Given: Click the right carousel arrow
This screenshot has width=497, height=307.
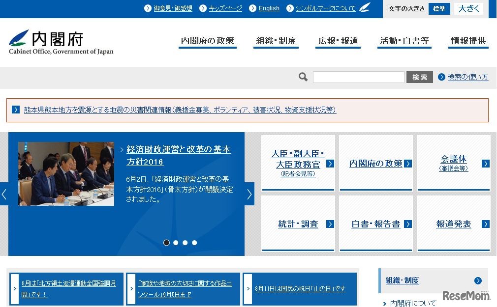Looking at the screenshot, I should [x=249, y=194].
